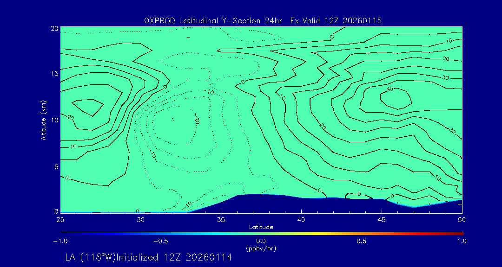
Task: Select latitude axis tick label '50'
Action: coord(462,220)
